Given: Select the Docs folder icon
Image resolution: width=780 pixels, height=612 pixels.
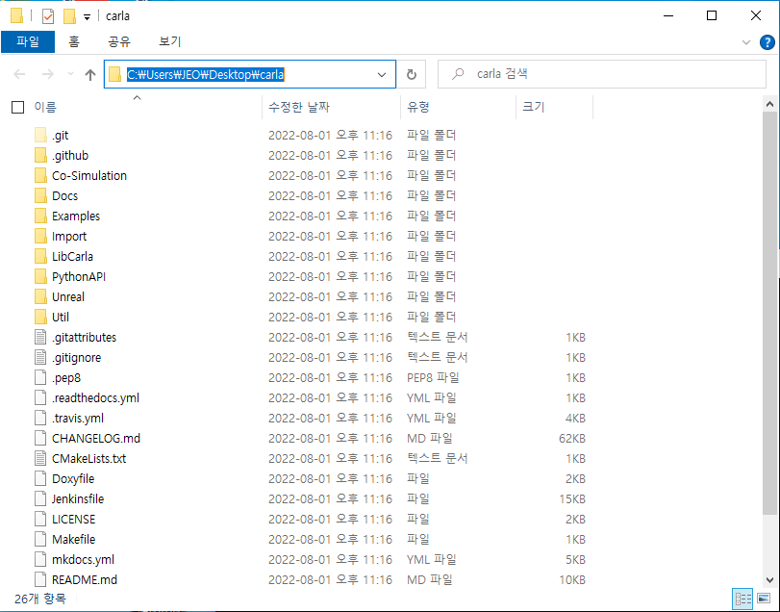Looking at the screenshot, I should (40, 195).
